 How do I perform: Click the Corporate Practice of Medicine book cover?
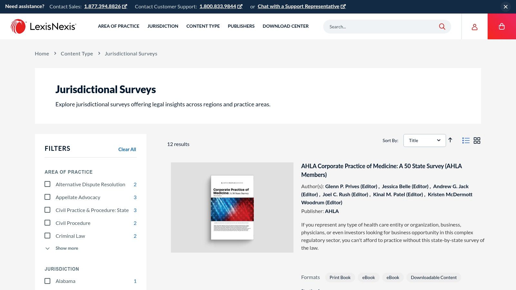click(x=232, y=207)
